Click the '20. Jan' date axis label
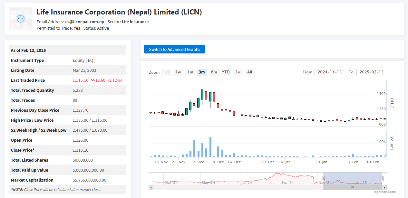Viewport: 408px width, 198px height. pyautogui.click(x=321, y=162)
